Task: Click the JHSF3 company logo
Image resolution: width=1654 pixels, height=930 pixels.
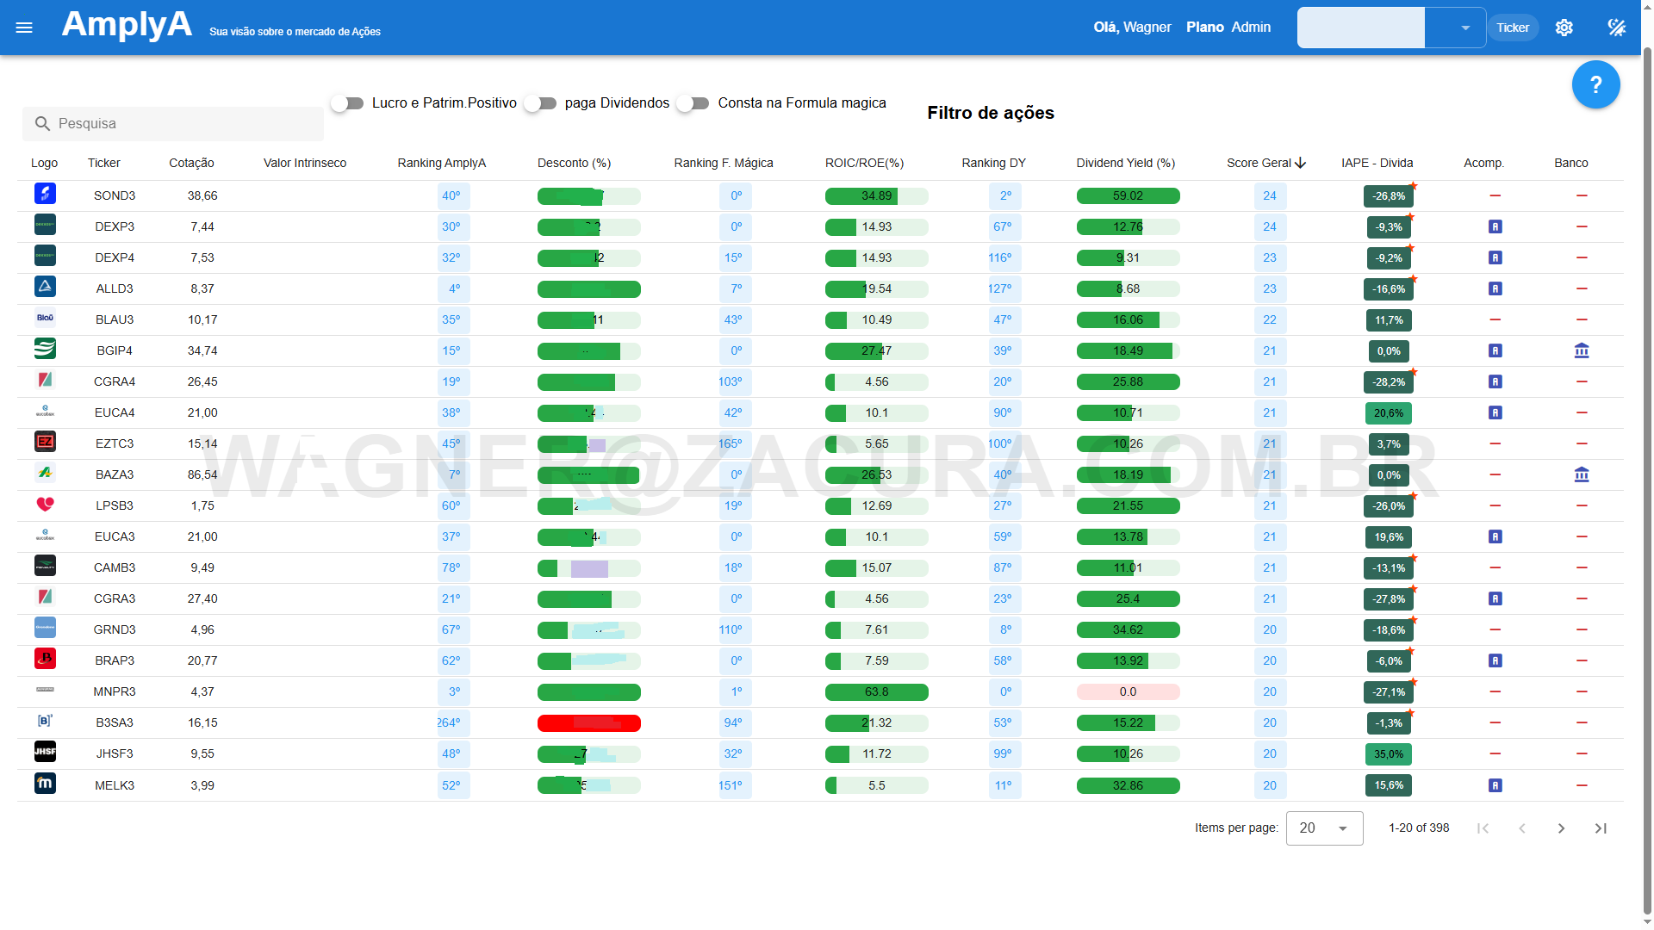Action: [x=45, y=752]
